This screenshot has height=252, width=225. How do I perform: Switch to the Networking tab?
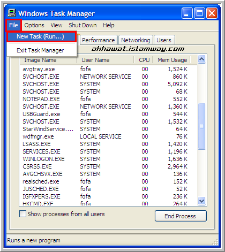point(136,40)
